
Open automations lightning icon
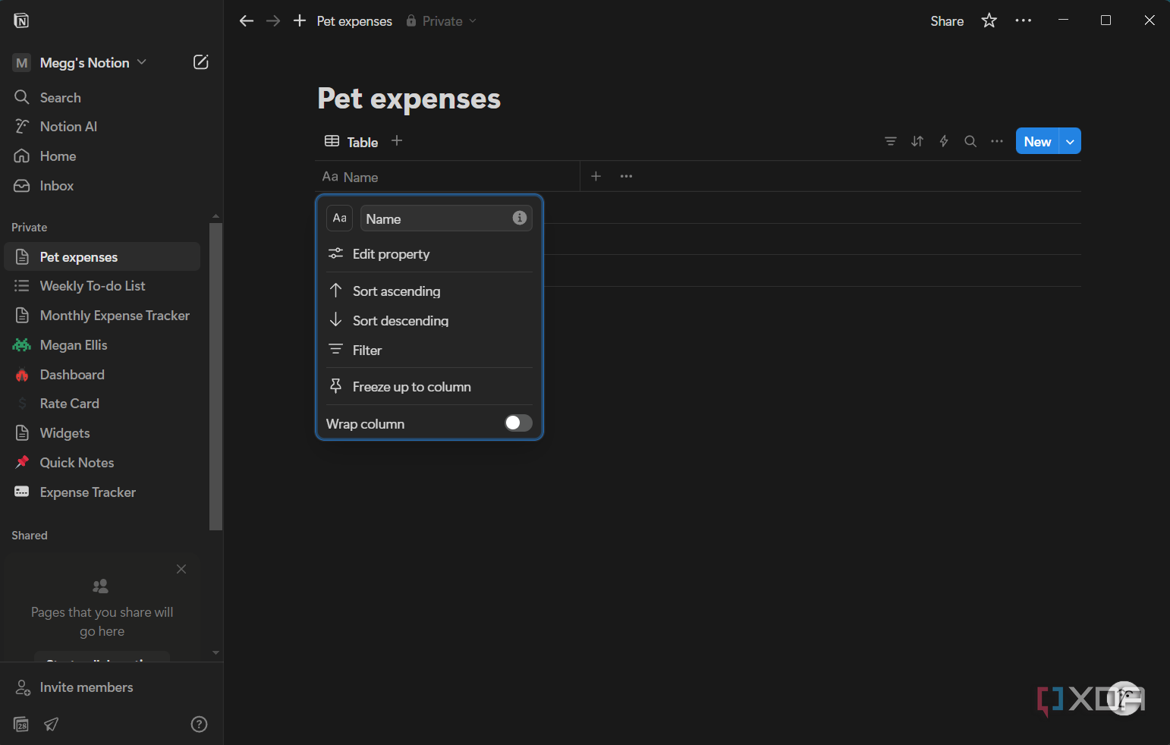[944, 141]
